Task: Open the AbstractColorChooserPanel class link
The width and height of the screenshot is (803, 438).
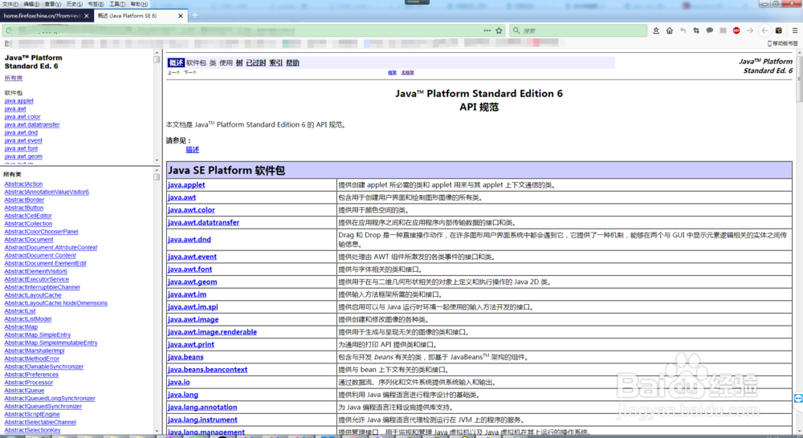Action: [x=42, y=231]
